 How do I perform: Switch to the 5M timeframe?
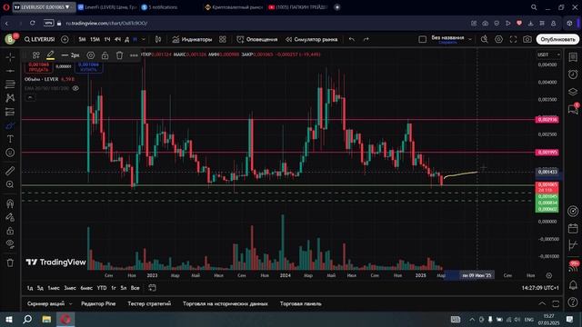pos(82,39)
